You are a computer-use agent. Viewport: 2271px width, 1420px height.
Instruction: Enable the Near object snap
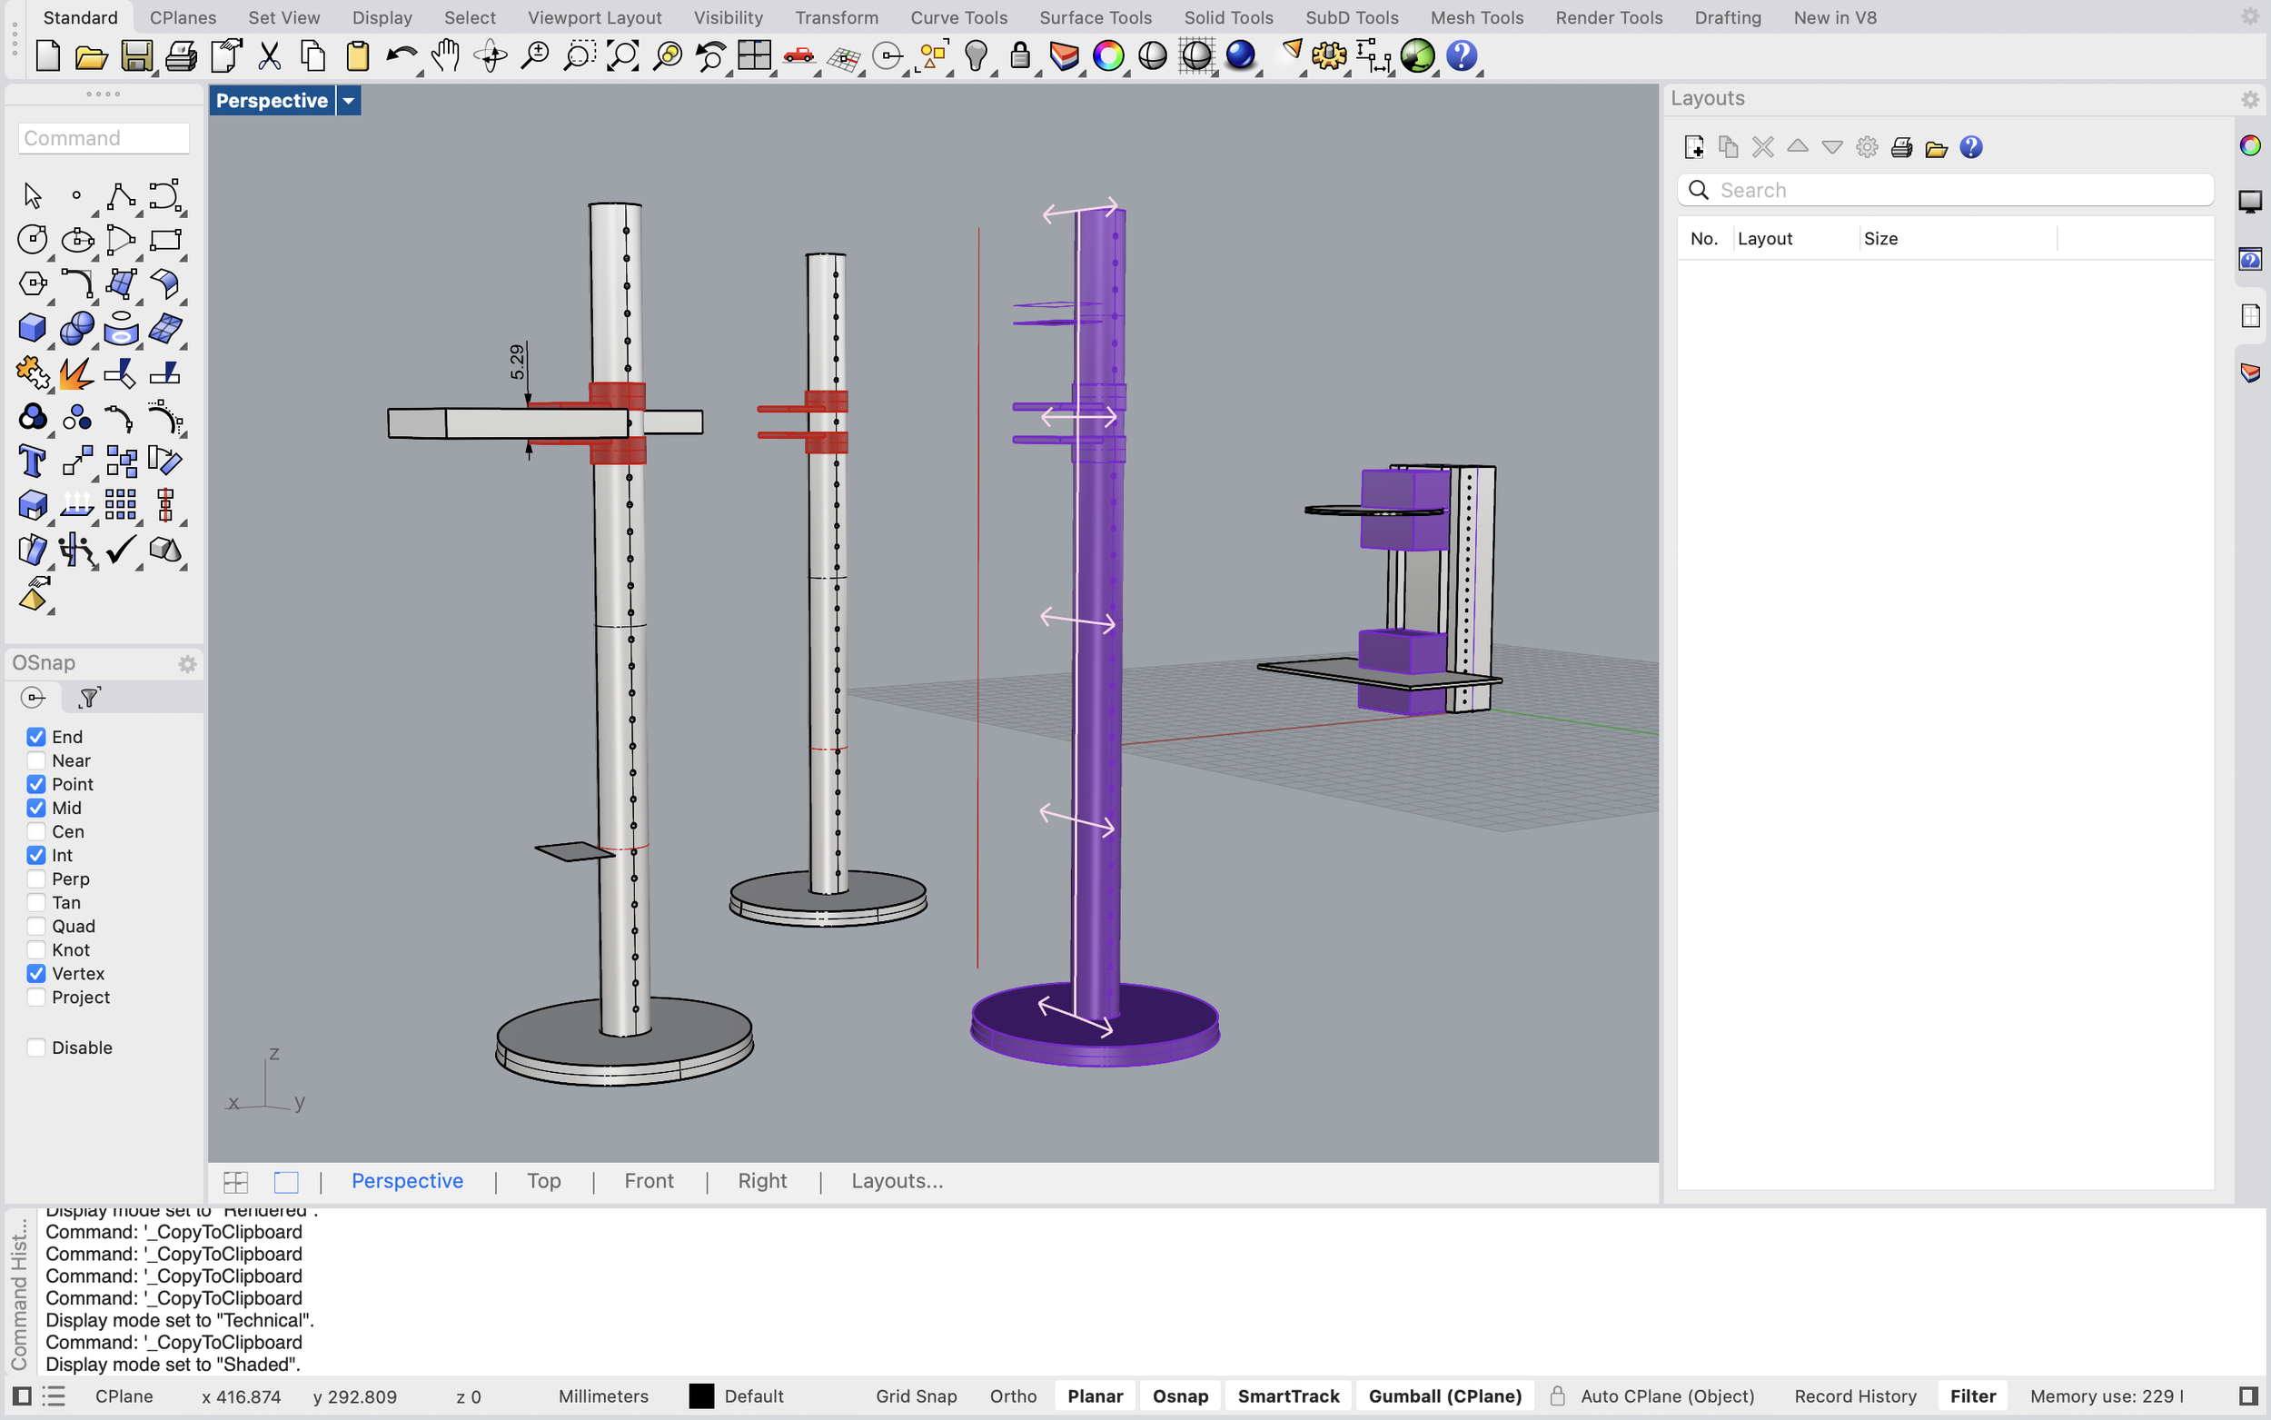[36, 760]
